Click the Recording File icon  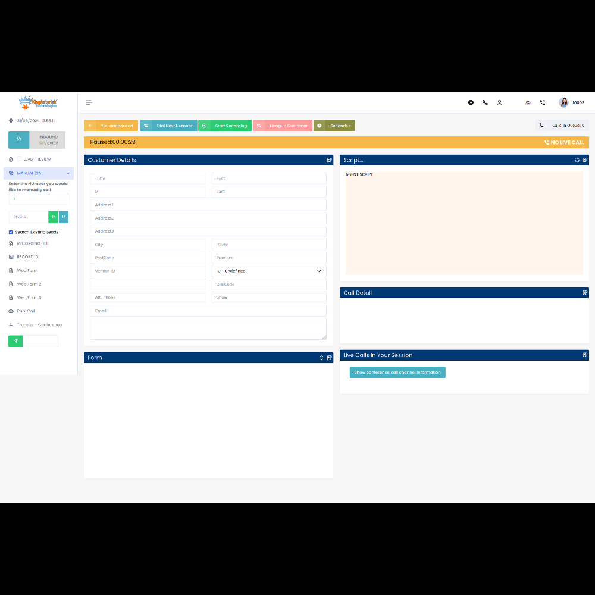pyautogui.click(x=11, y=243)
